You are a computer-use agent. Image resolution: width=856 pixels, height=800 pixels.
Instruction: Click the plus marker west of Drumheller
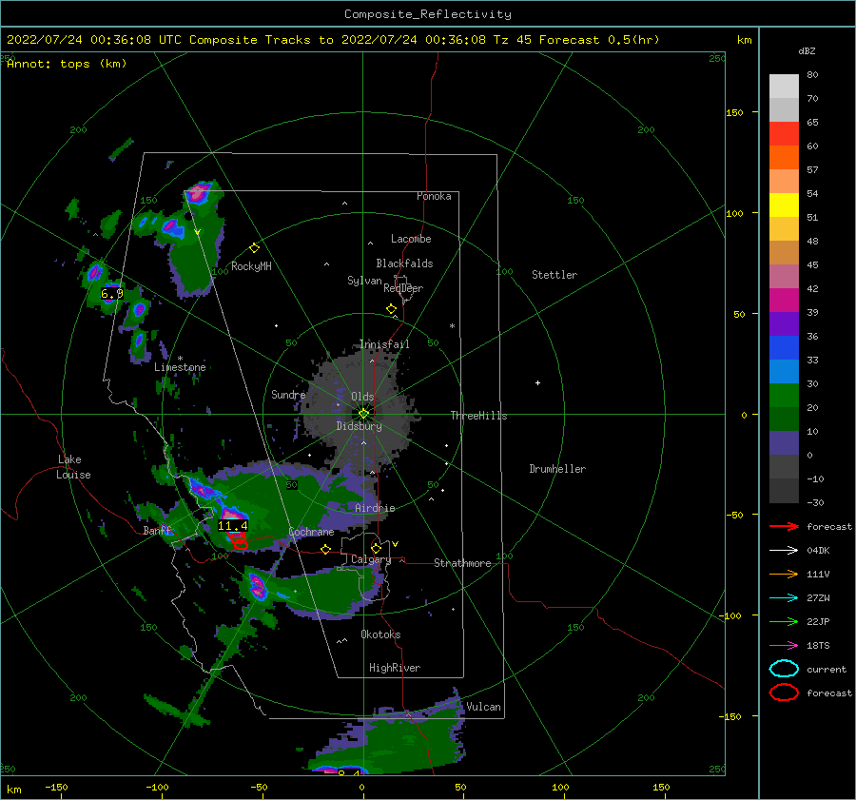click(537, 382)
